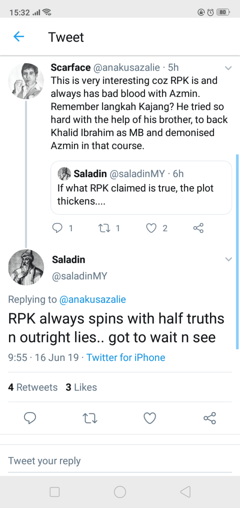The width and height of the screenshot is (240, 508).
Task: Retweet Saladin's main tweet
Action: 90,418
